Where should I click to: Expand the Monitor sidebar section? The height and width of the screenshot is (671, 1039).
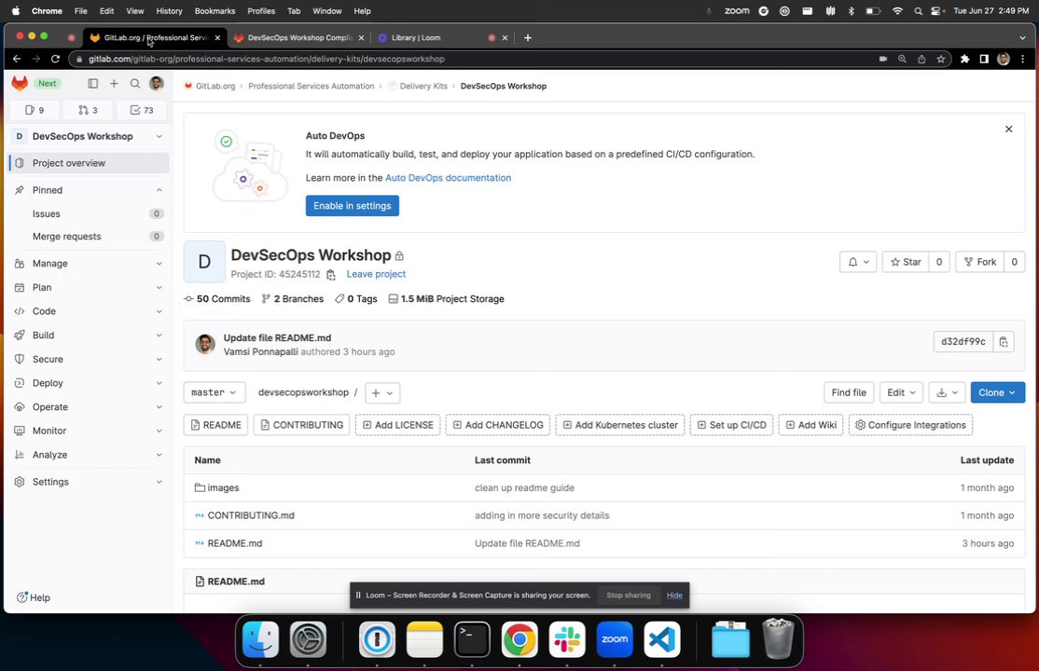88,431
